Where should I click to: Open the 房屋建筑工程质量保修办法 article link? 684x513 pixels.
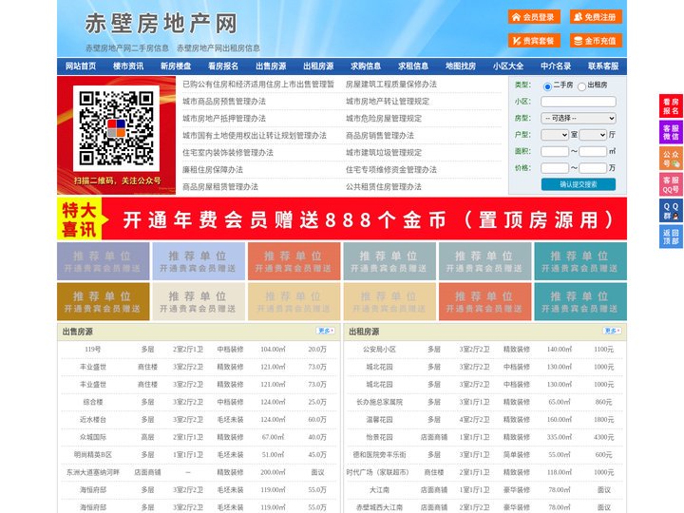click(x=391, y=85)
